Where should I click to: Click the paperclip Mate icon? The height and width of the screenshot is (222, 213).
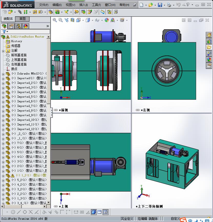[x=20, y=12]
